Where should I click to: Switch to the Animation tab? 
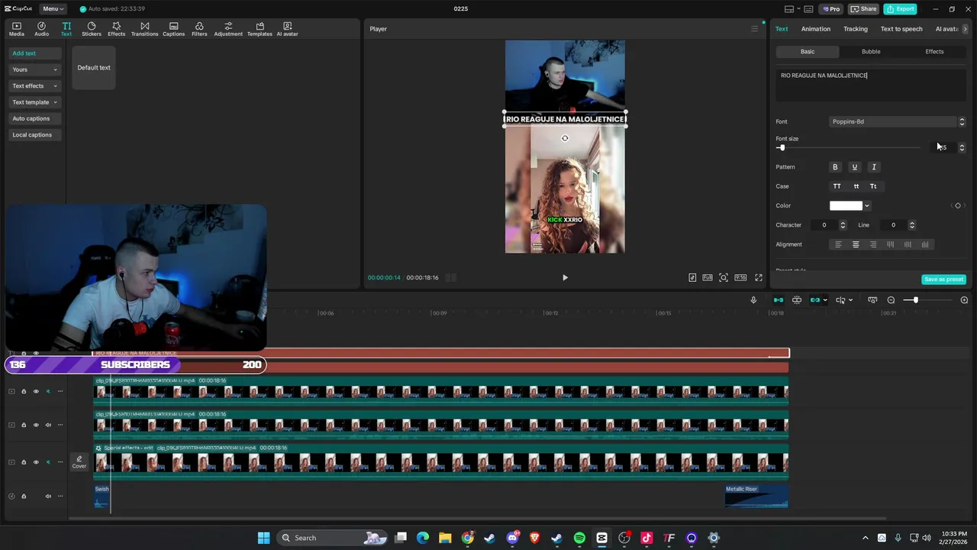(x=815, y=29)
